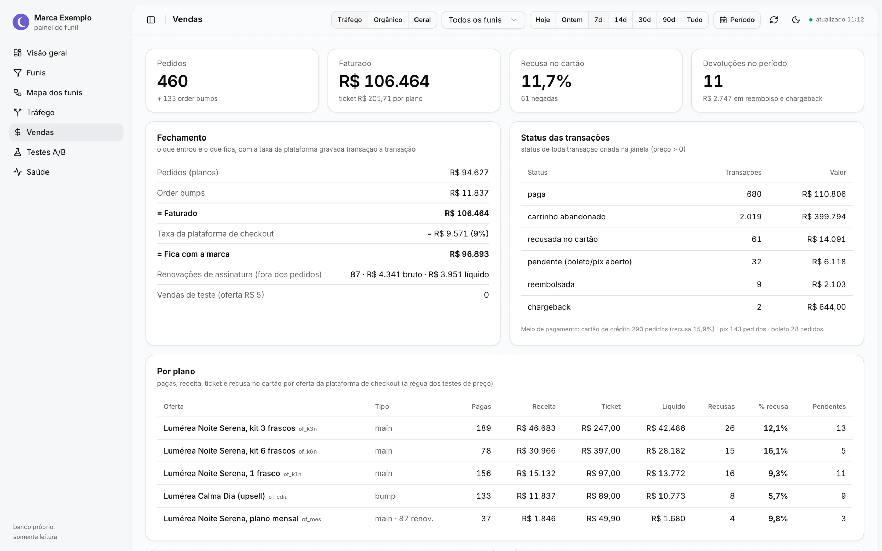Set date range to Tudo
This screenshot has width=882, height=551.
coord(695,20)
